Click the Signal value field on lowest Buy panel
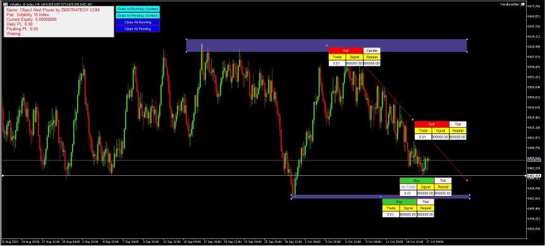 tap(408, 215)
